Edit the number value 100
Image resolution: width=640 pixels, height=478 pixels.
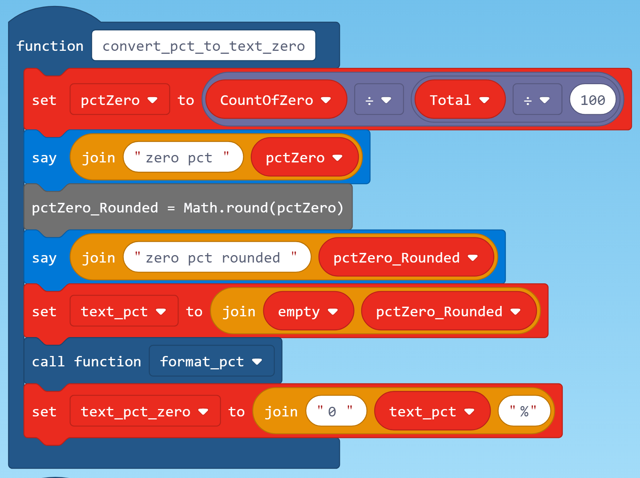tap(593, 99)
